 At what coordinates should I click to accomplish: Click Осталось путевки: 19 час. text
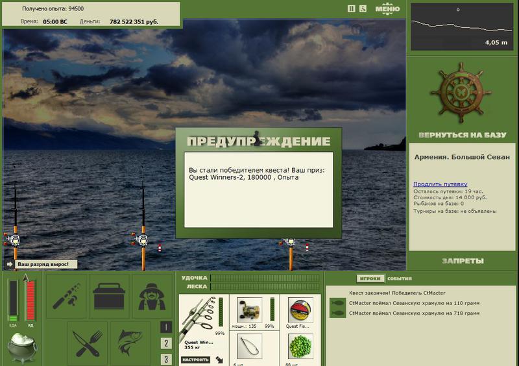pyautogui.click(x=448, y=191)
